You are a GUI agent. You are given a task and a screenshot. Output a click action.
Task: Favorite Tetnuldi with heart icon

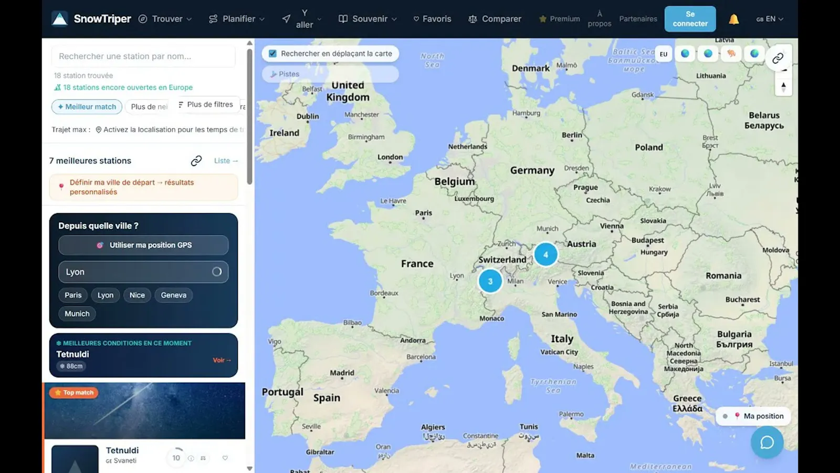coord(225,458)
